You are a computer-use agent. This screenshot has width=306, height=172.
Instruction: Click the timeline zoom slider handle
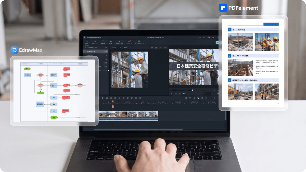coord(214,98)
